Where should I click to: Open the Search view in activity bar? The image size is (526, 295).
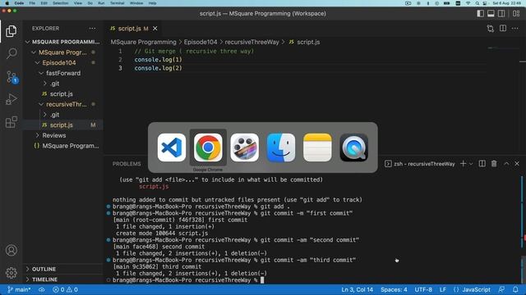(x=12, y=53)
